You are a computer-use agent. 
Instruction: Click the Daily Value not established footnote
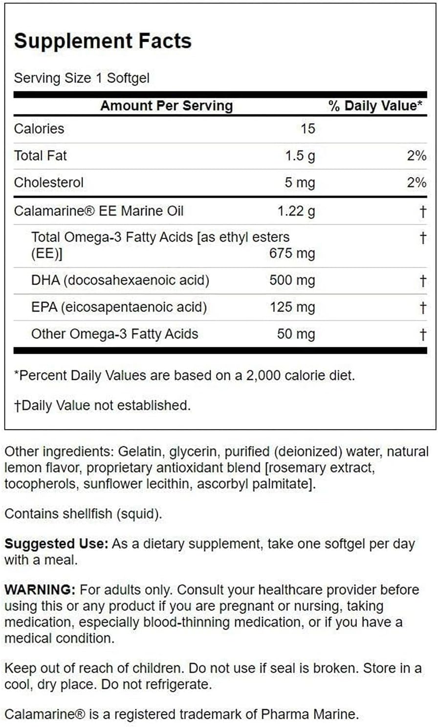pyautogui.click(x=102, y=406)
